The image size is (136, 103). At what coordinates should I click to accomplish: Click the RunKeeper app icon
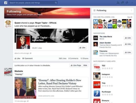[x=97, y=93]
